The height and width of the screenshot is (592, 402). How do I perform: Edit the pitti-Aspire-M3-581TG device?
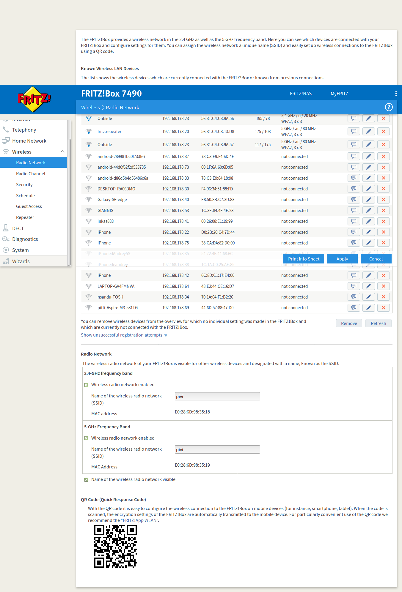[368, 308]
